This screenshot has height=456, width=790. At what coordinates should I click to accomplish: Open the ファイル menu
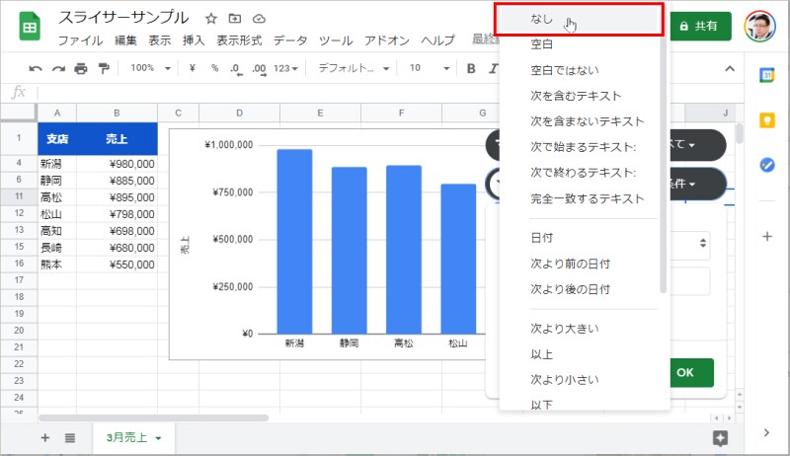(x=81, y=40)
